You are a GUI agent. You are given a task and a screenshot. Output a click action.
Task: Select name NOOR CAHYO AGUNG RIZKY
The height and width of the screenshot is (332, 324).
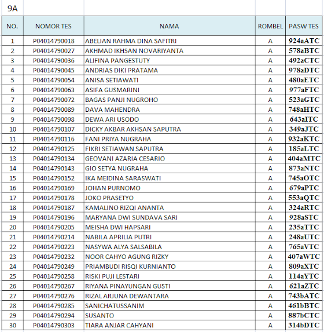point(127,257)
